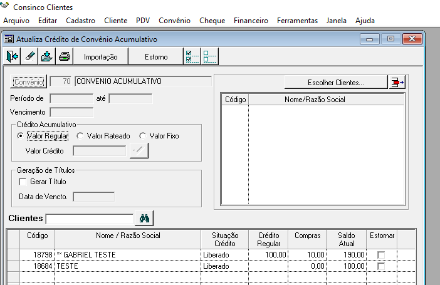Click the binoculars search icon for Clientes

pyautogui.click(x=144, y=218)
